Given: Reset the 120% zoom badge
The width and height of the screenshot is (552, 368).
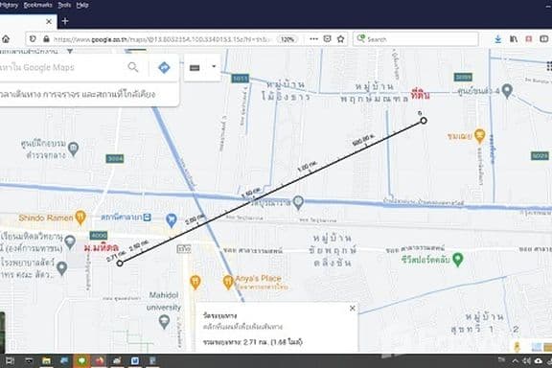Looking at the screenshot, I should (287, 39).
